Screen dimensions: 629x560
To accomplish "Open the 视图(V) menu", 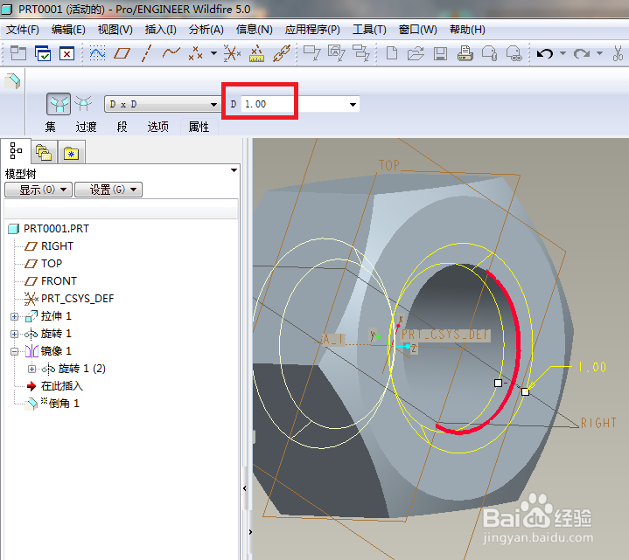I will 115,30.
